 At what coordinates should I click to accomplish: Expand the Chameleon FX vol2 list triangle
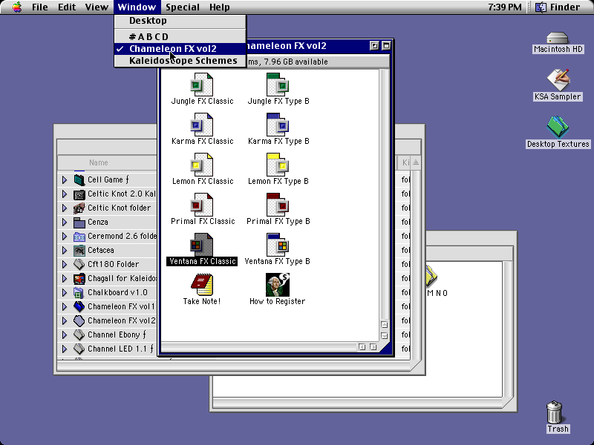pyautogui.click(x=65, y=321)
